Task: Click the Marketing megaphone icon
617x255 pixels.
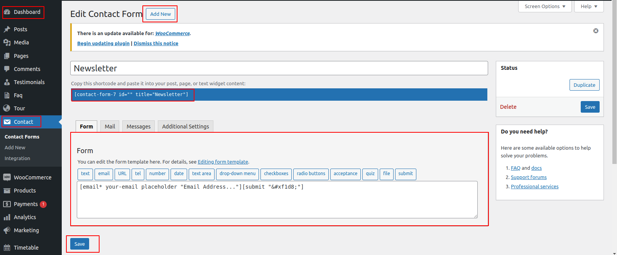Action: point(7,230)
